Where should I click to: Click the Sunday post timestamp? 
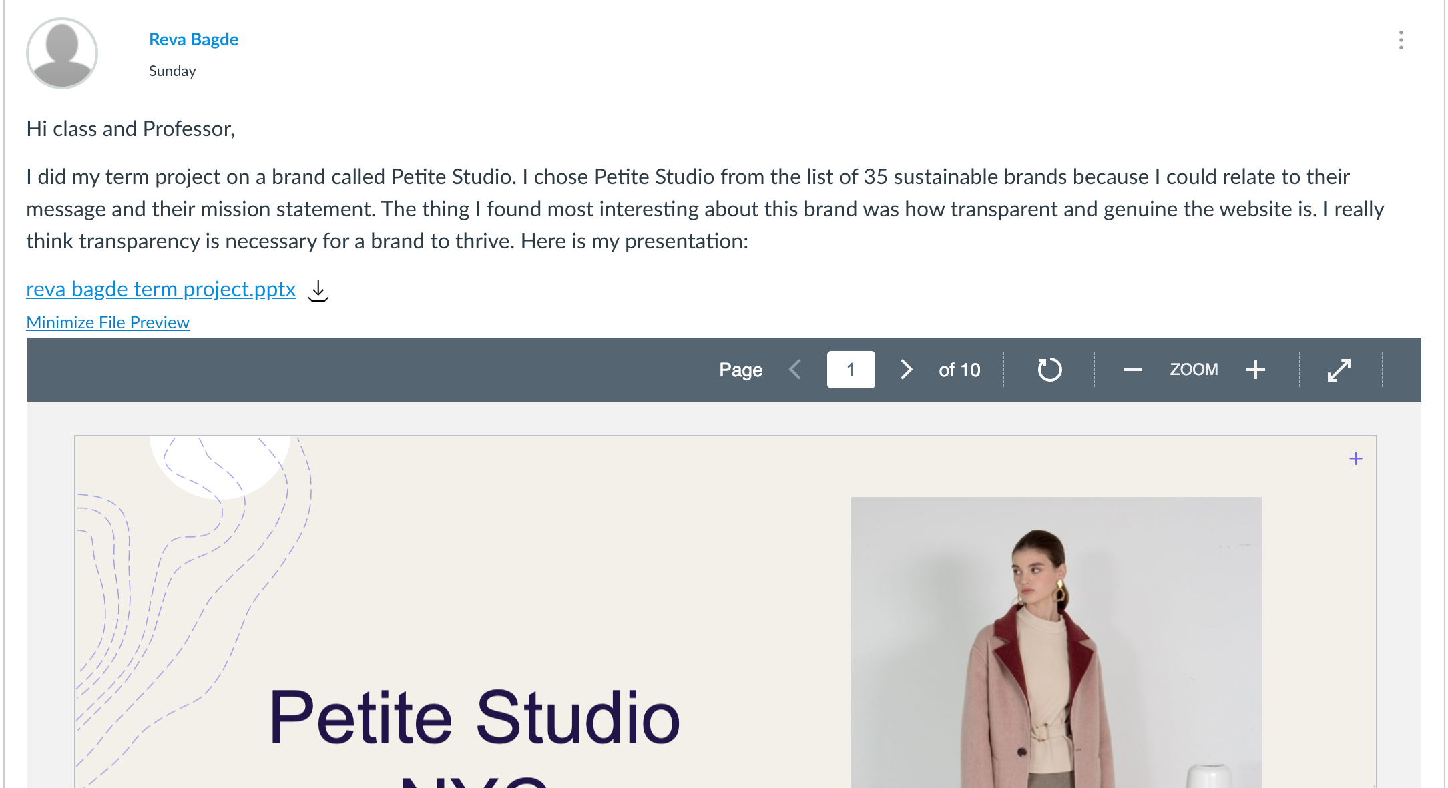(x=172, y=71)
